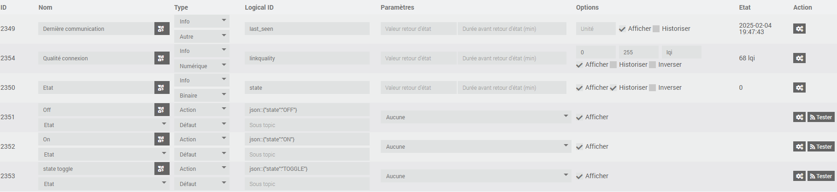
Task: Uncheck Historiser on the state row
Action: (x=613, y=87)
